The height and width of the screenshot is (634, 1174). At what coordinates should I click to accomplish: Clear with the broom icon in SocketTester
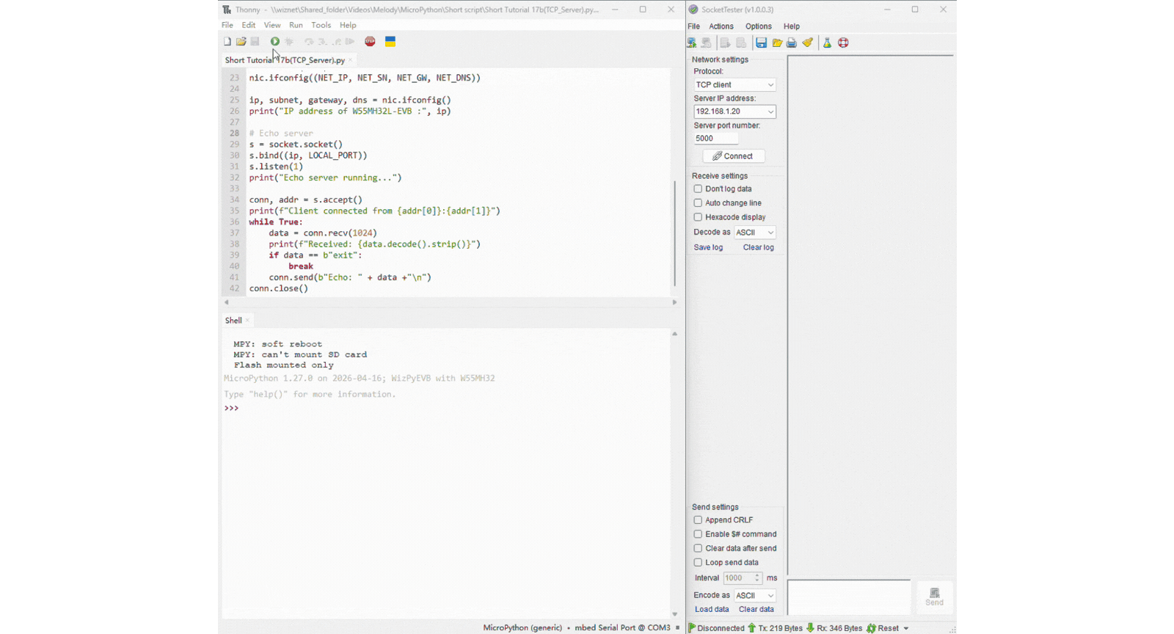[x=807, y=43]
